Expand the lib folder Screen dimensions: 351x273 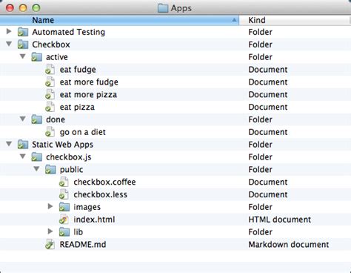[x=50, y=231]
